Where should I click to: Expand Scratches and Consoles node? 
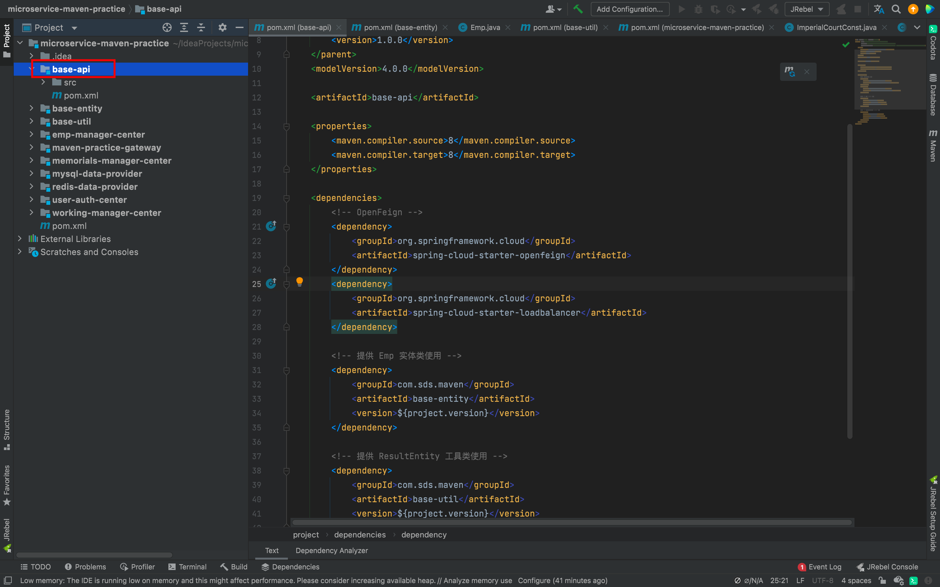point(20,252)
